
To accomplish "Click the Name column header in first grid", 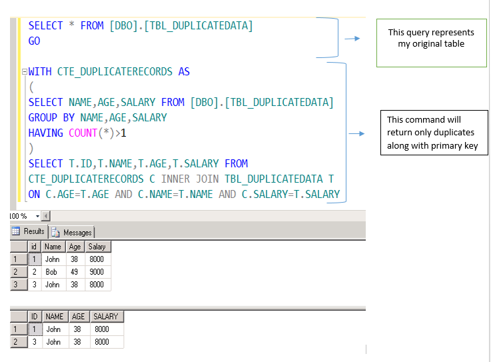I will point(53,247).
